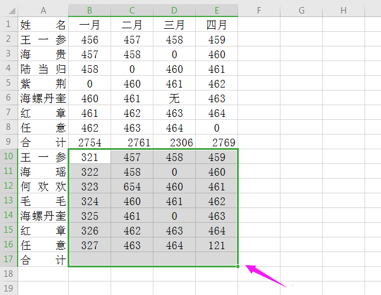
Task: Click name cell 紫荆
Action: click(44, 83)
